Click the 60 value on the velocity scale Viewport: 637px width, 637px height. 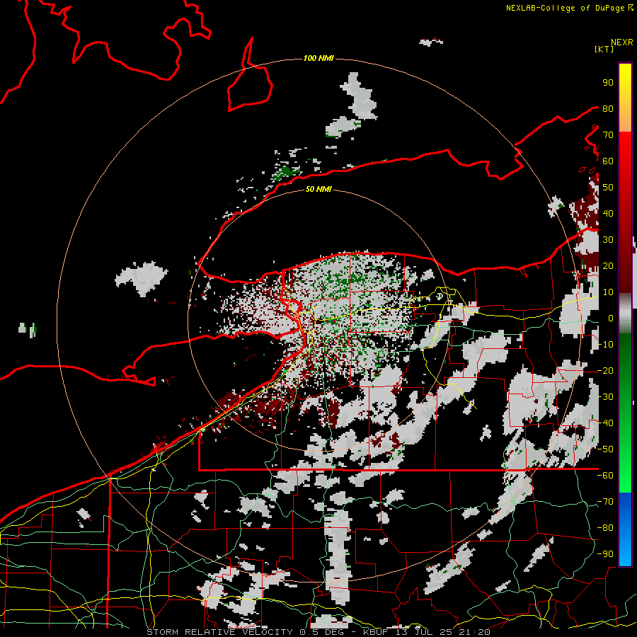608,161
